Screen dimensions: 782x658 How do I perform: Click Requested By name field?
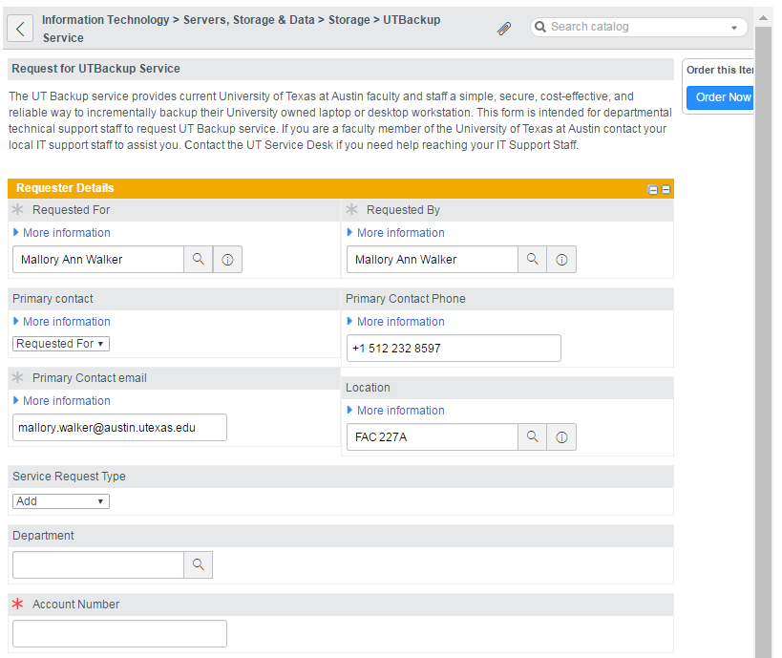click(x=433, y=260)
